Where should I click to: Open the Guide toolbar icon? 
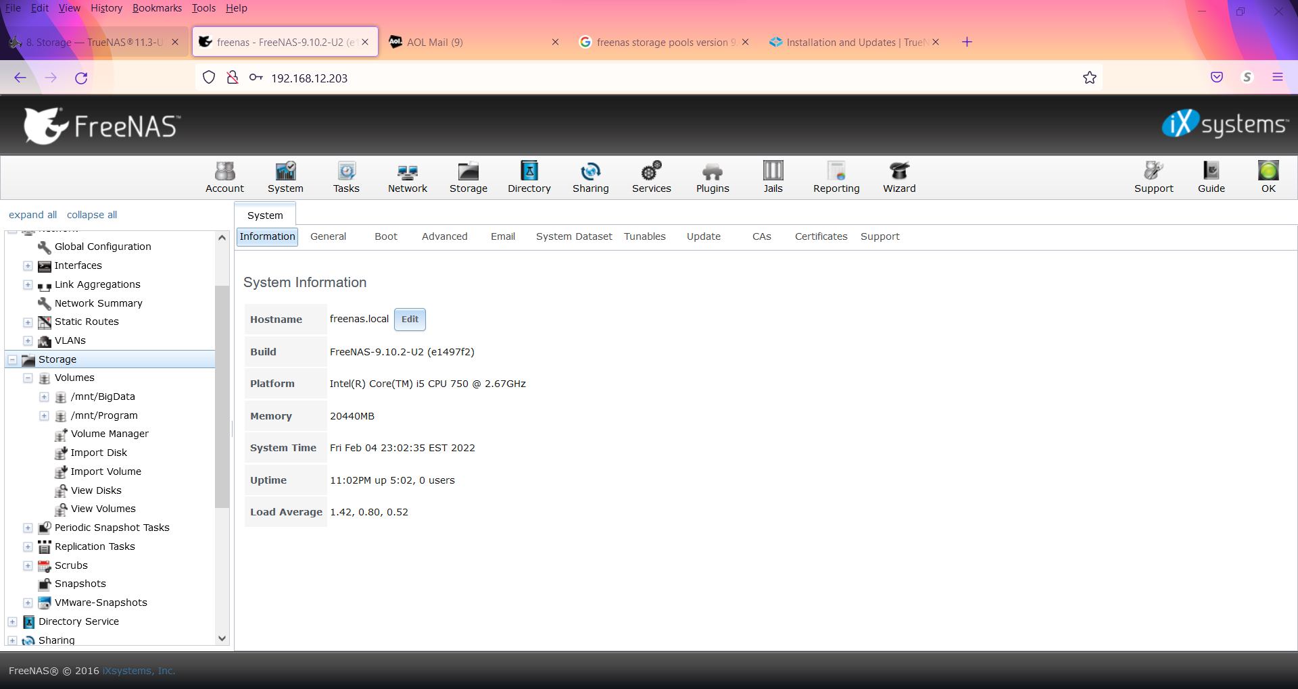tap(1211, 178)
